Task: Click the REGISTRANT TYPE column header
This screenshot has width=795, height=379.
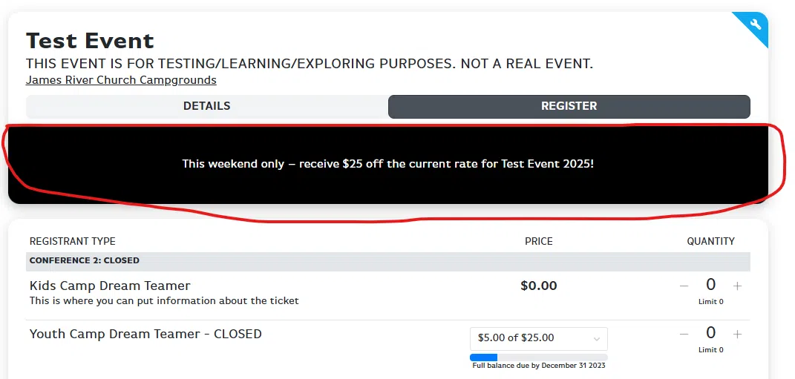Action: coord(73,241)
